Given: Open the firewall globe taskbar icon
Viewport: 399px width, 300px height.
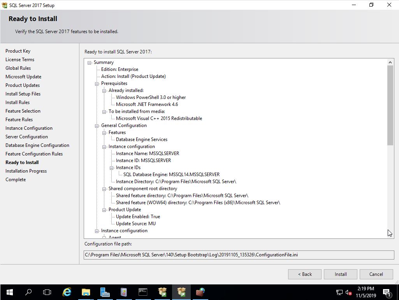Looking at the screenshot, I should (200, 292).
